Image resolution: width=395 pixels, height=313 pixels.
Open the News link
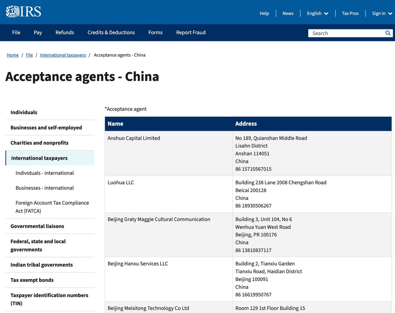tap(288, 13)
